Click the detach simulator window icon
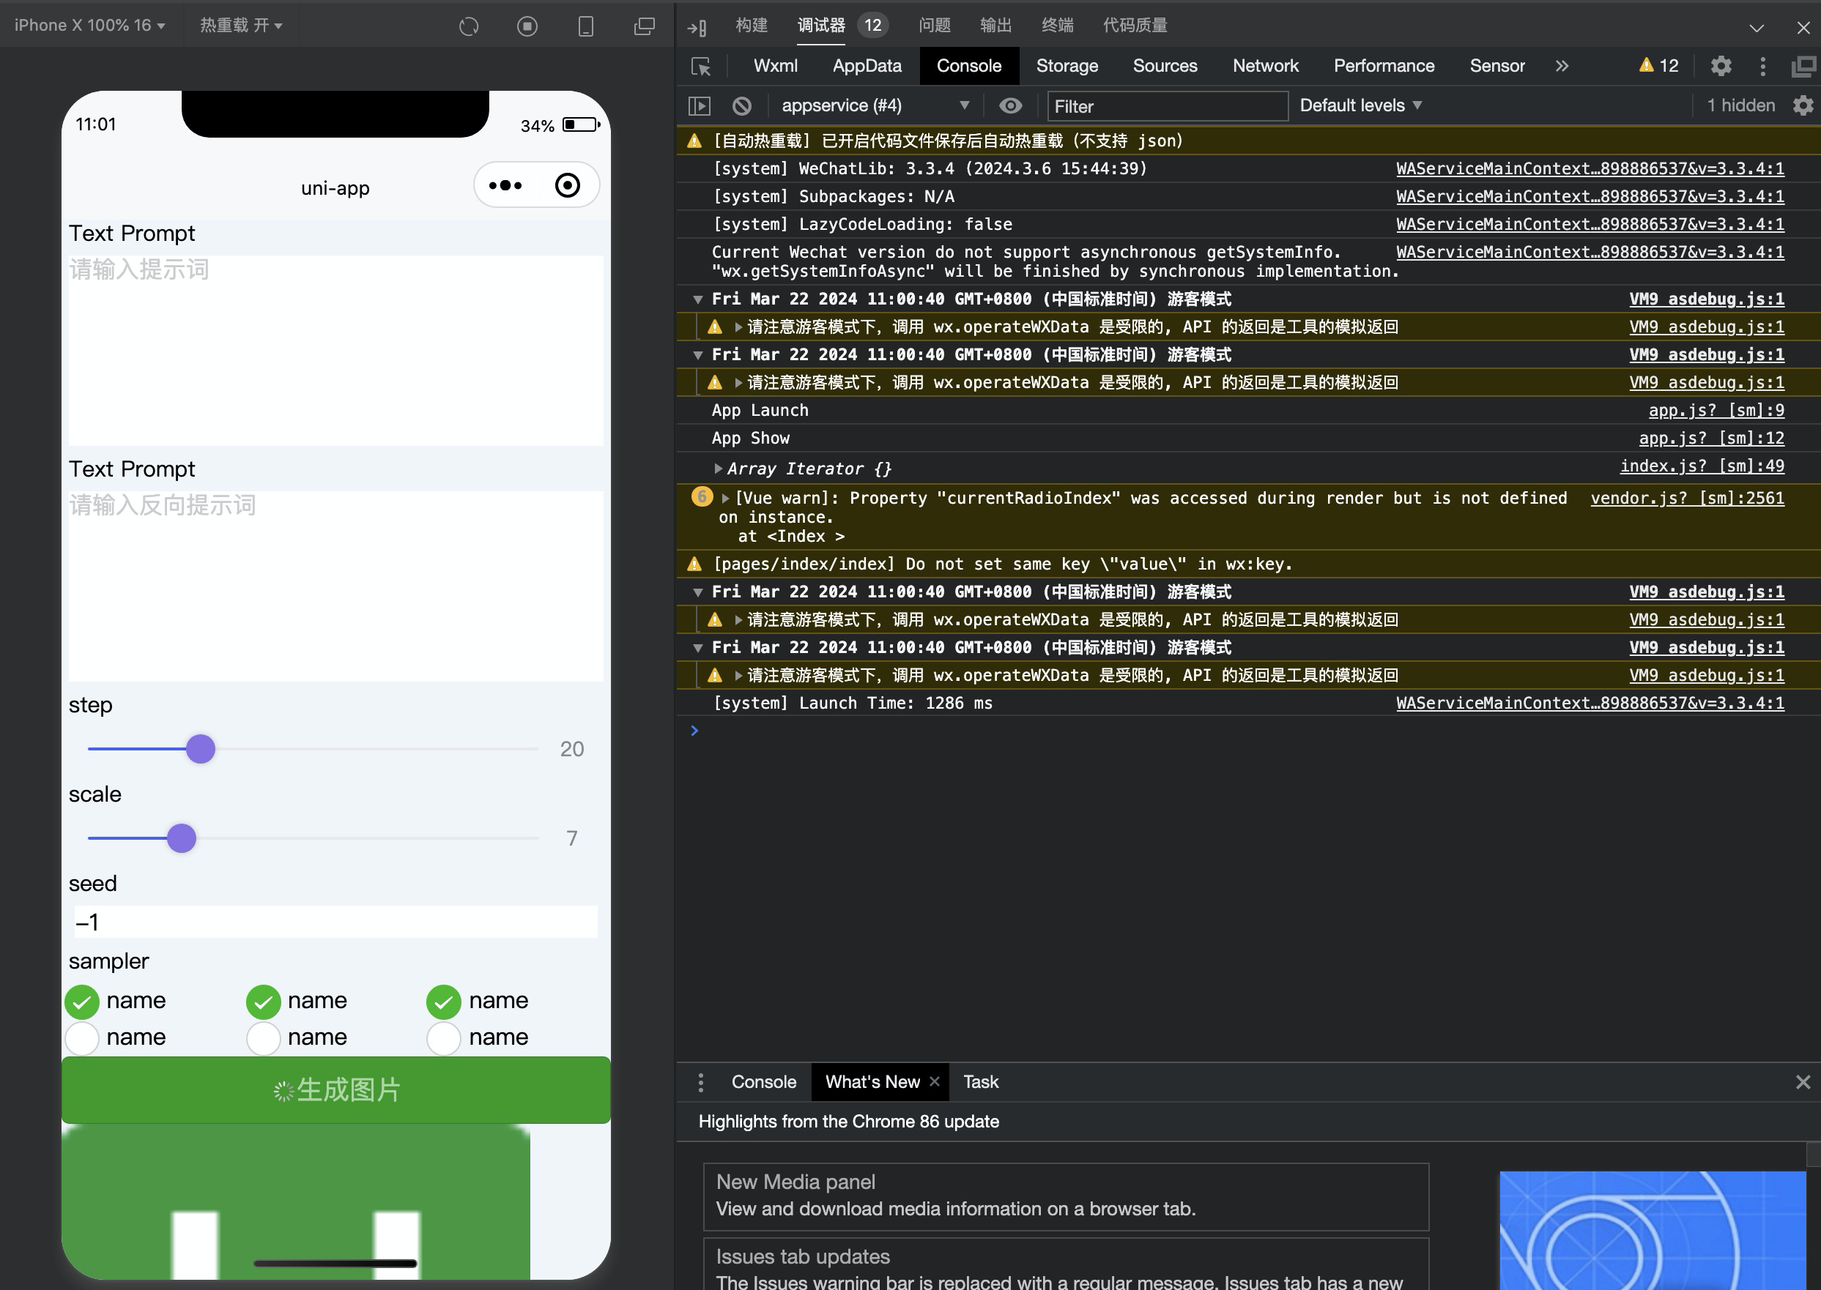This screenshot has height=1290, width=1821. click(x=645, y=26)
